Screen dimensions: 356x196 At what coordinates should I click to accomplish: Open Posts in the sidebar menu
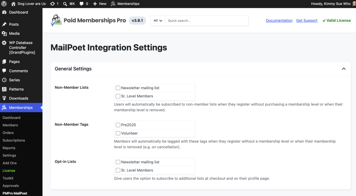14,24
